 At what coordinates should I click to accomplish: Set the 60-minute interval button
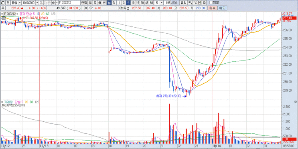pos(151,3)
